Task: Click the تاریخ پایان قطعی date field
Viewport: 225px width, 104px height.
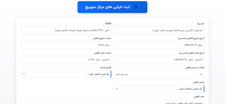Action: pyautogui.click(x=159, y=60)
